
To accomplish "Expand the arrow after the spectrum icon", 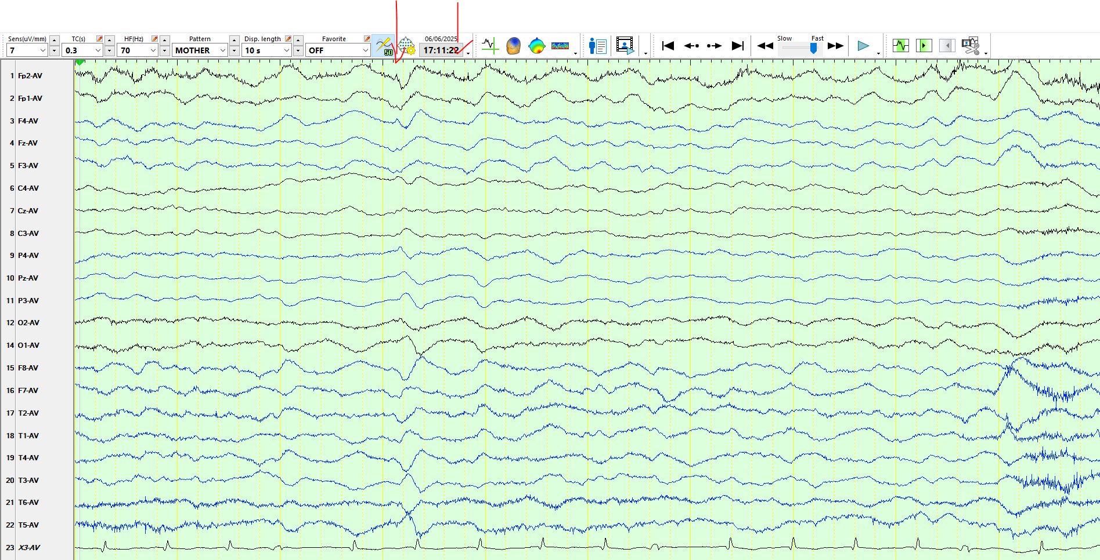I will coord(575,53).
